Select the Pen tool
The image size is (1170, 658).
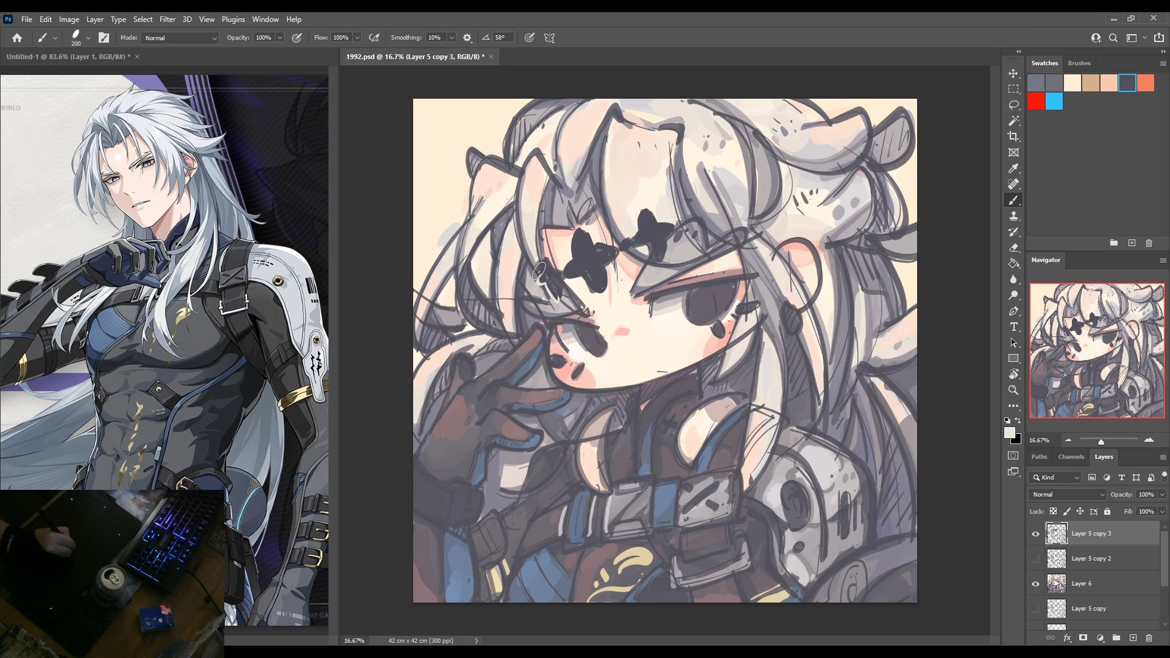tap(1013, 311)
